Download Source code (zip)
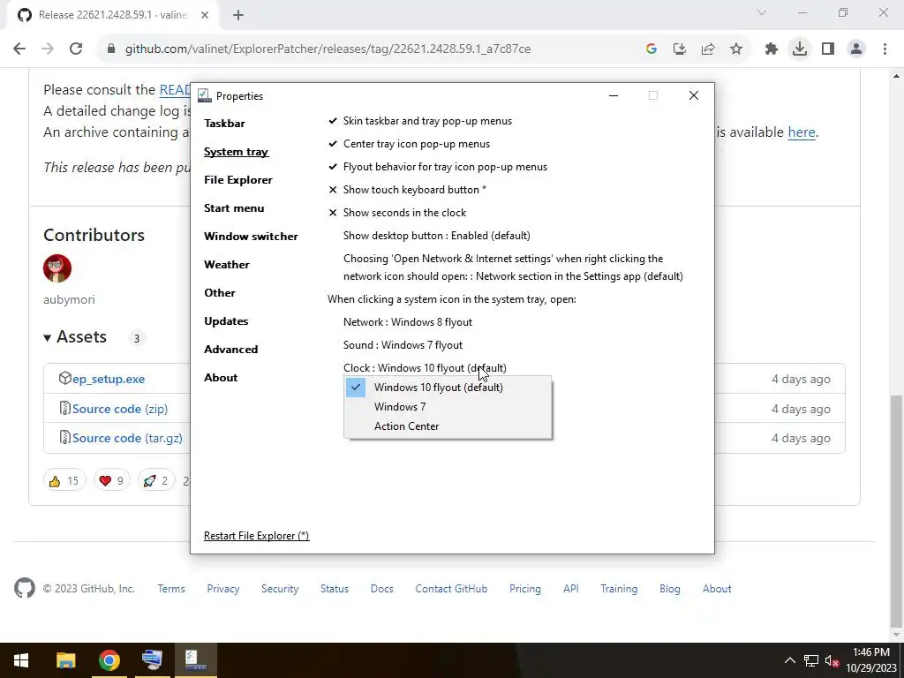Screen dimensions: 904x678 [120, 410]
